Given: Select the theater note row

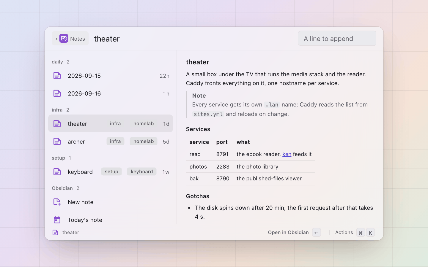Looking at the screenshot, I should pos(111,124).
